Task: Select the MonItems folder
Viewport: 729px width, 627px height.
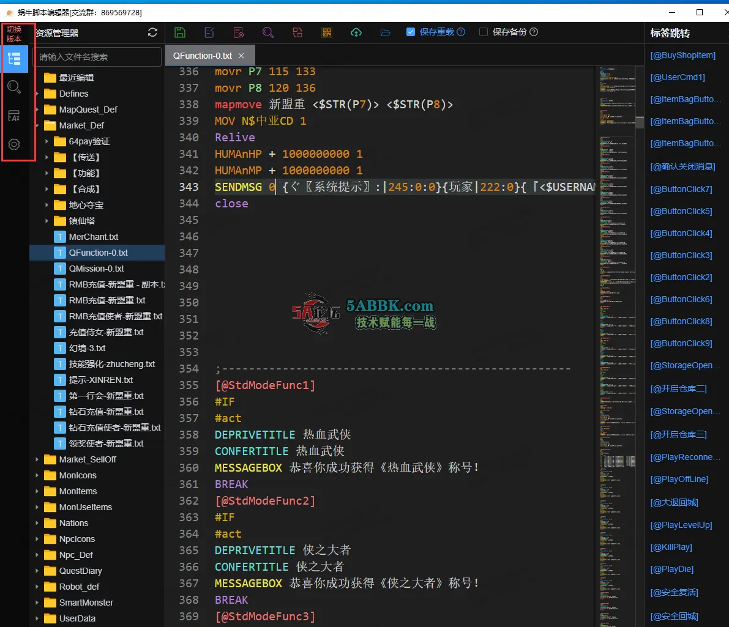Action: click(78, 491)
